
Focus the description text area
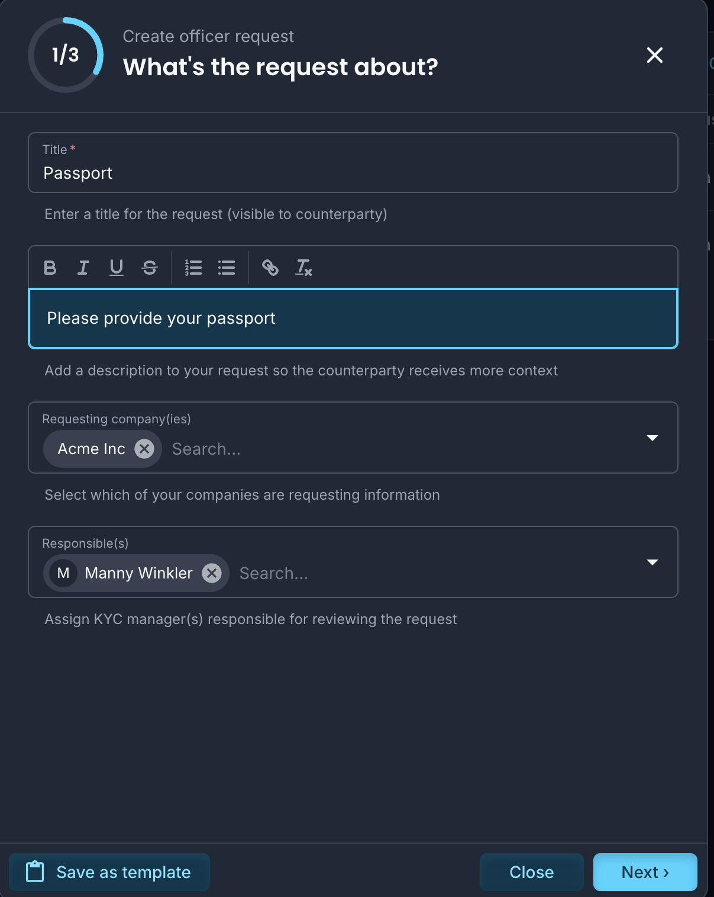click(x=353, y=319)
